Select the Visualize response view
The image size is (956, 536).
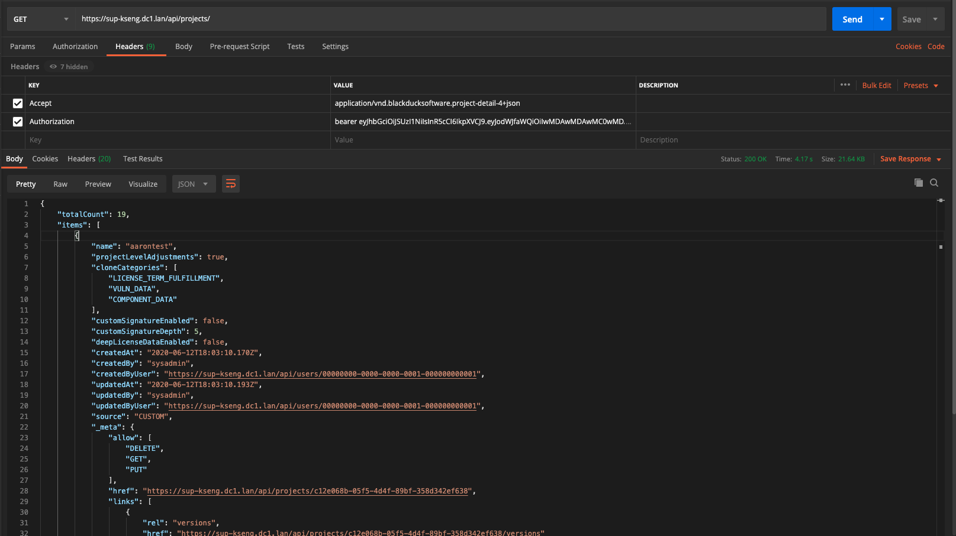(143, 184)
